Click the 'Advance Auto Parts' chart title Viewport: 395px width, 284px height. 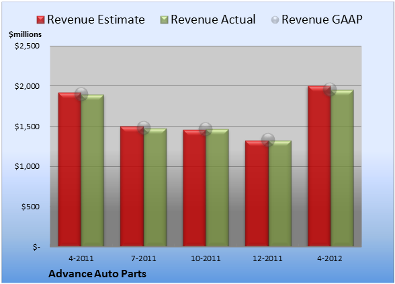pos(97,274)
